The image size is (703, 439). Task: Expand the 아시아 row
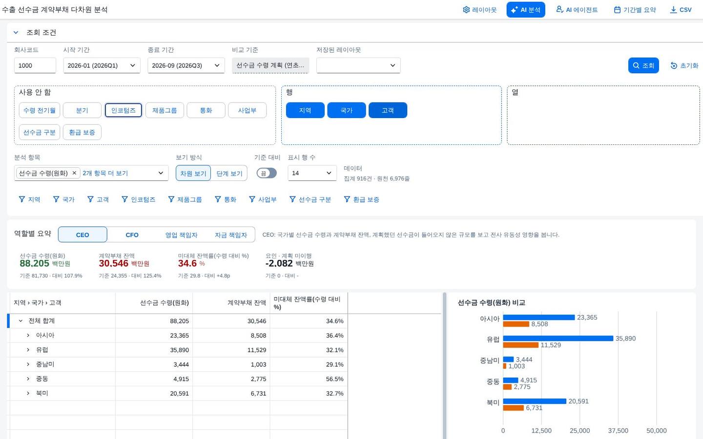(28, 336)
